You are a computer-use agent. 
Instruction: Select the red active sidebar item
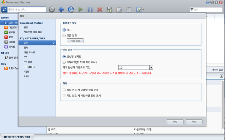(x=9, y=37)
